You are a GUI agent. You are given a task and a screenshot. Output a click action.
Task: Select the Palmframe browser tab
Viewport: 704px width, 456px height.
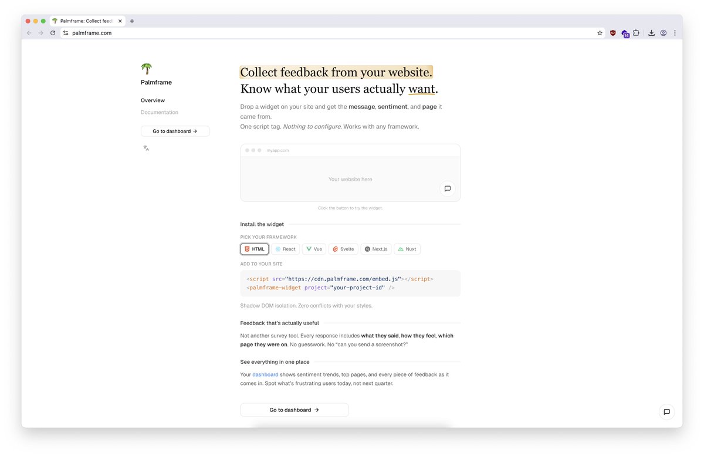point(87,21)
